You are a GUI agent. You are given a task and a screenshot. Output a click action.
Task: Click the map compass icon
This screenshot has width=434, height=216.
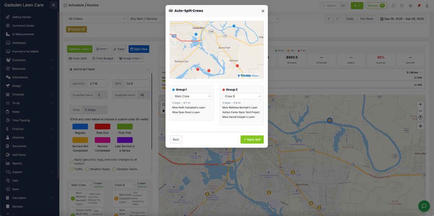point(420,117)
